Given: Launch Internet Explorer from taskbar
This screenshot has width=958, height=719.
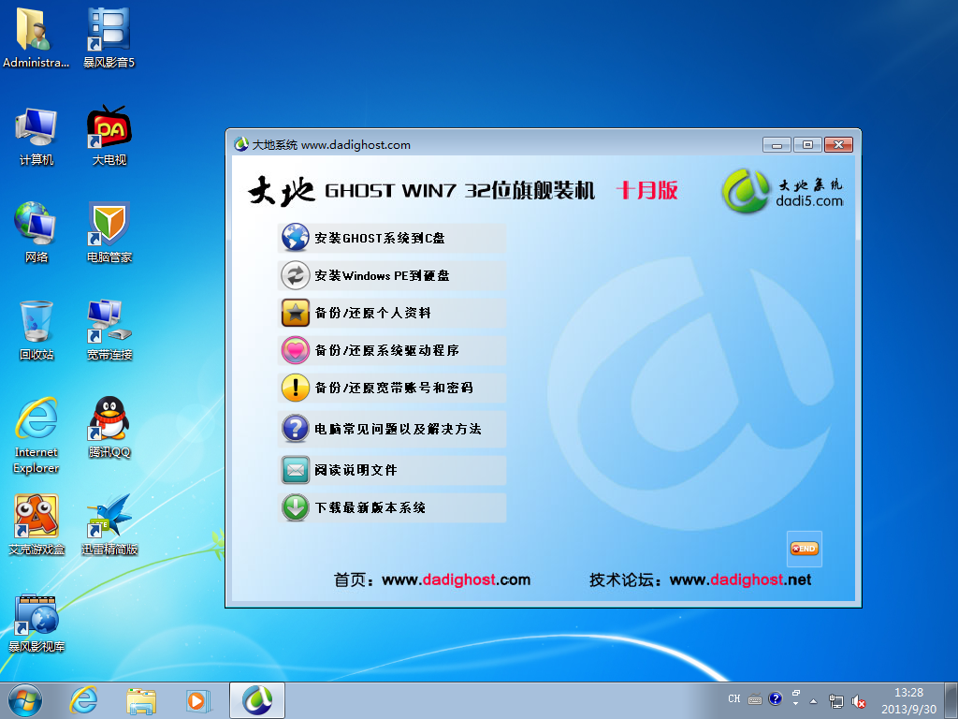Looking at the screenshot, I should pyautogui.click(x=83, y=700).
